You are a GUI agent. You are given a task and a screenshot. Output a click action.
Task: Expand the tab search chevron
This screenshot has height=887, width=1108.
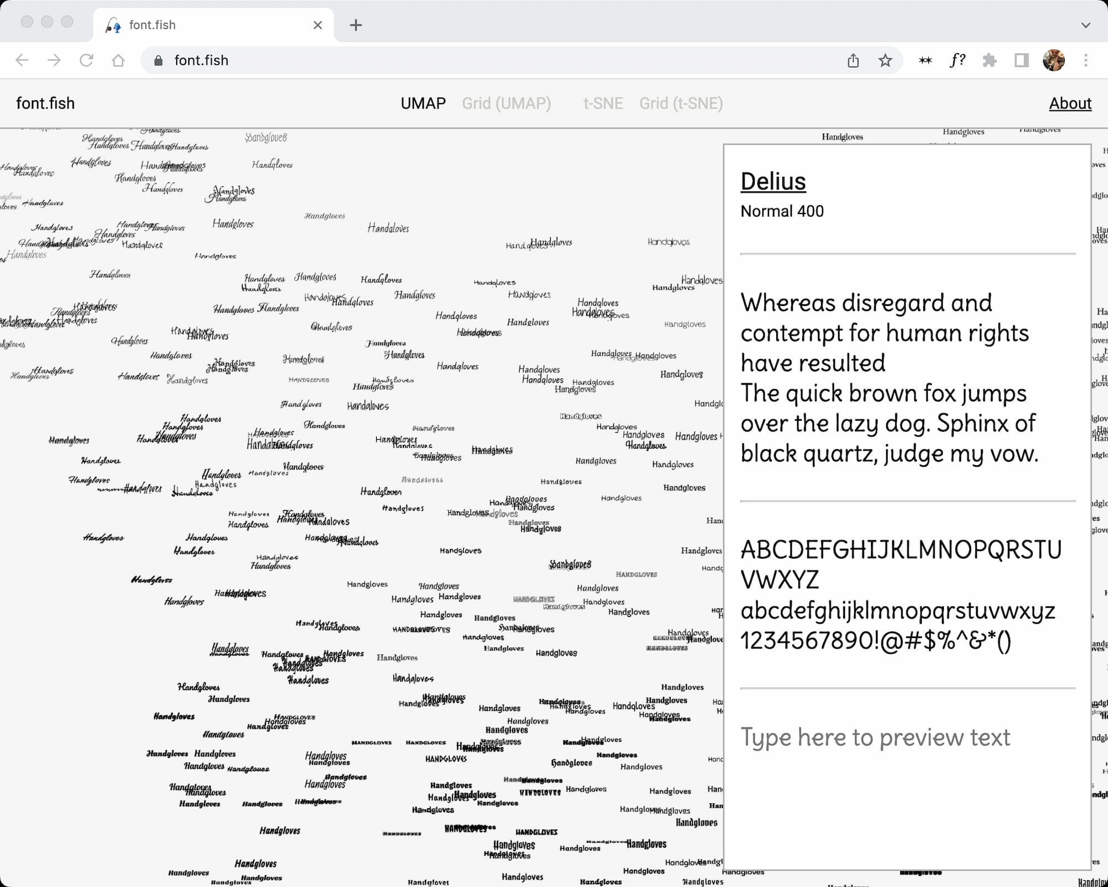(x=1086, y=25)
